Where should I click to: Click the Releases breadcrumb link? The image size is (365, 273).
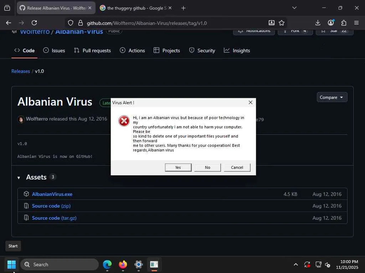[21, 71]
